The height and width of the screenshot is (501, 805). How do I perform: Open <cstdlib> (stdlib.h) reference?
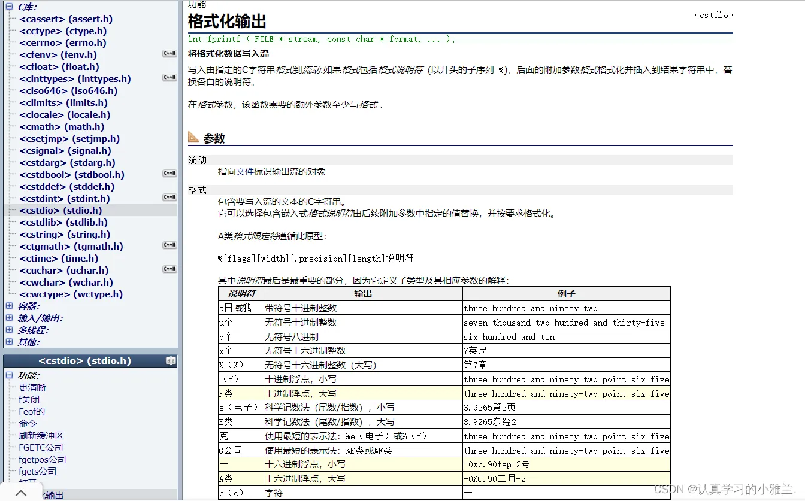pos(63,223)
